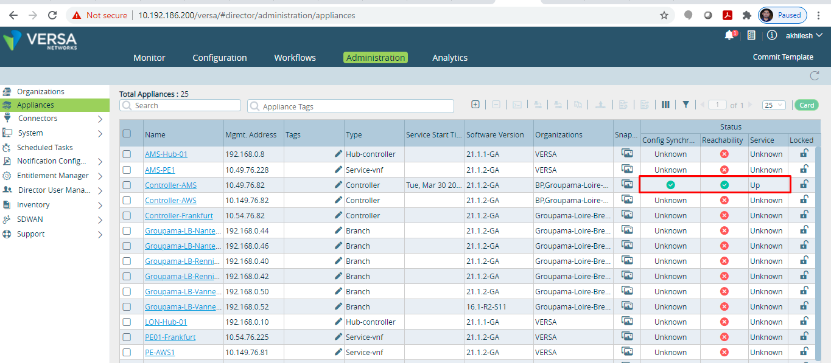Click the Appliance Tags input field
Image resolution: width=831 pixels, height=363 pixels.
[x=351, y=106]
